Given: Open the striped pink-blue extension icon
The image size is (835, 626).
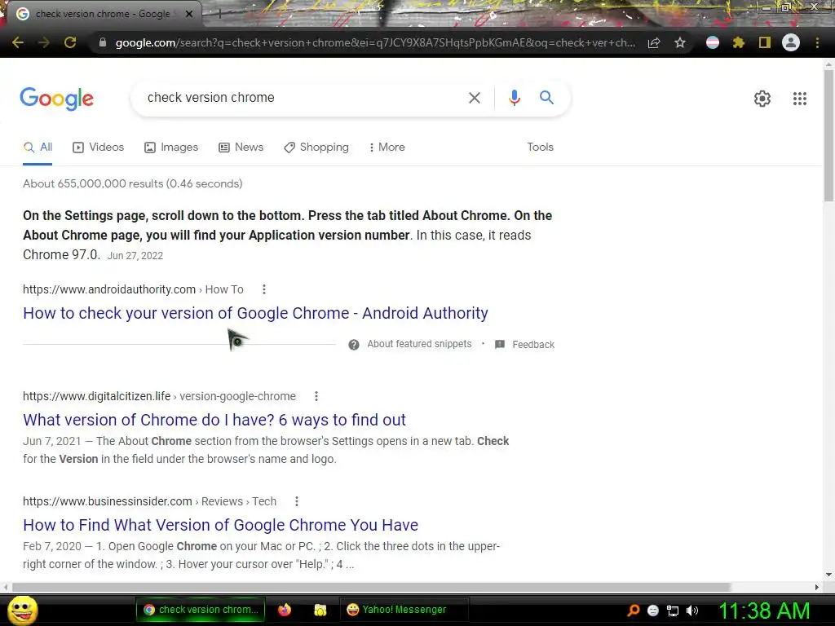Looking at the screenshot, I should pos(713,42).
